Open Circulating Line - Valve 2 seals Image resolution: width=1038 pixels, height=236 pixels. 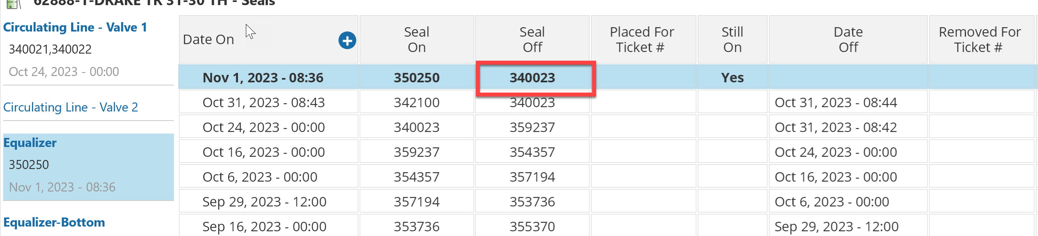click(70, 107)
